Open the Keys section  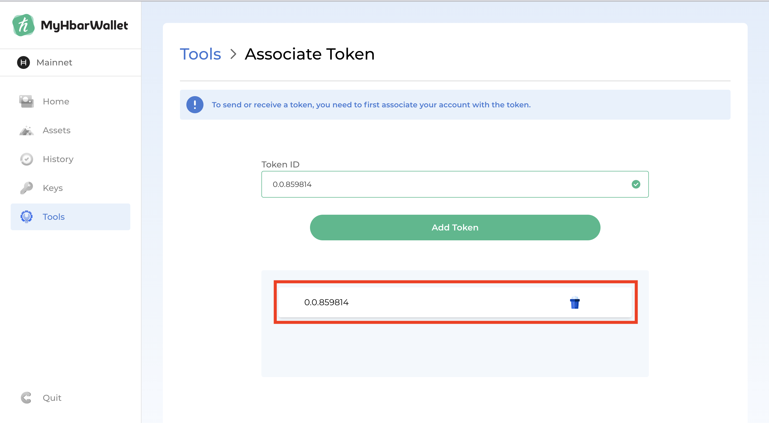click(x=53, y=188)
